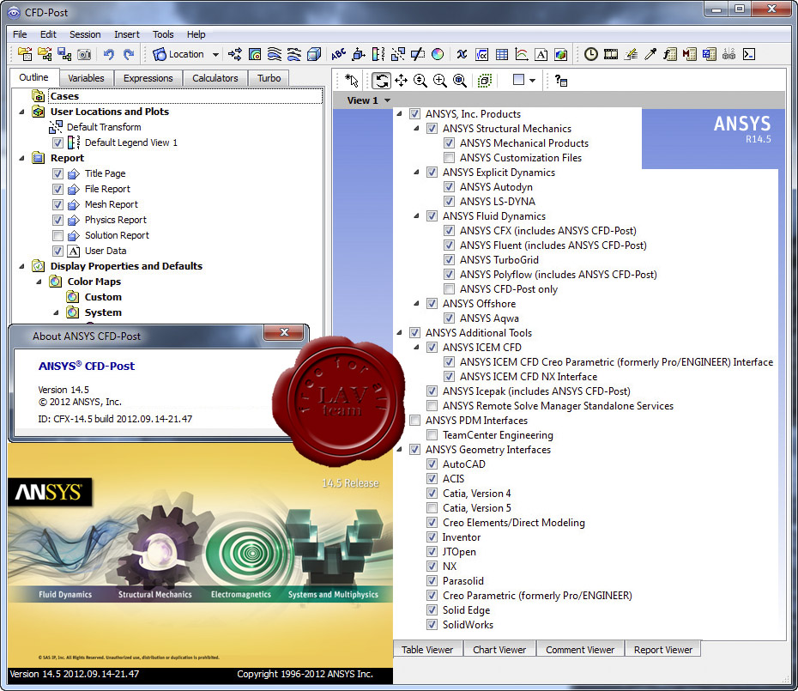Click the Coordinate Frame icon

click(x=359, y=54)
